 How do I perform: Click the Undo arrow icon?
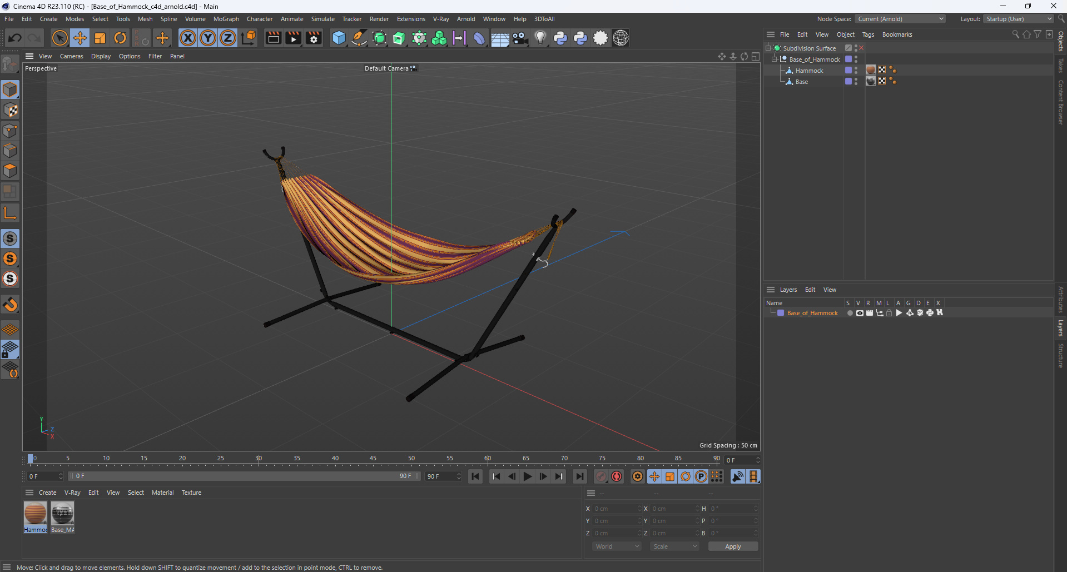(15, 38)
